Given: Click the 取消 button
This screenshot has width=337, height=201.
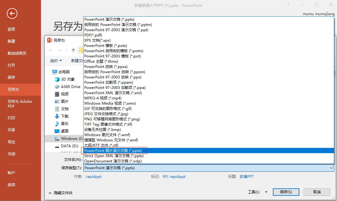Looking at the screenshot, I should pos(317,192).
